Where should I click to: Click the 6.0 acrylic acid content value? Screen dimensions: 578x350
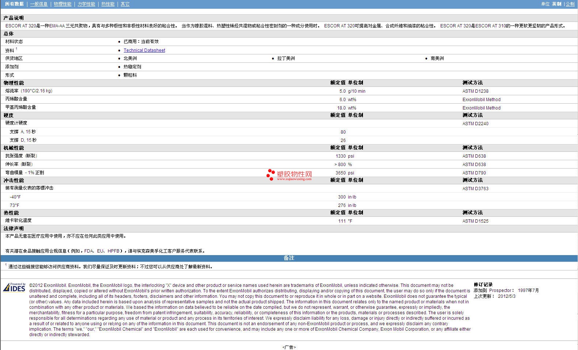(x=342, y=100)
